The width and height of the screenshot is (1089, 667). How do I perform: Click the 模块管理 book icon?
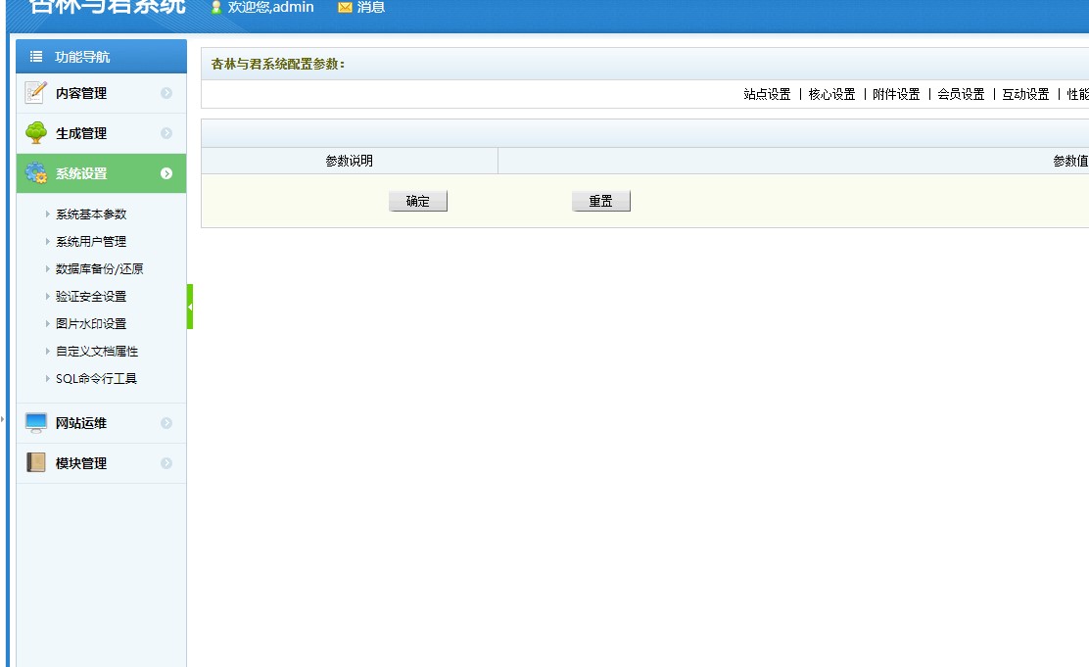click(35, 461)
